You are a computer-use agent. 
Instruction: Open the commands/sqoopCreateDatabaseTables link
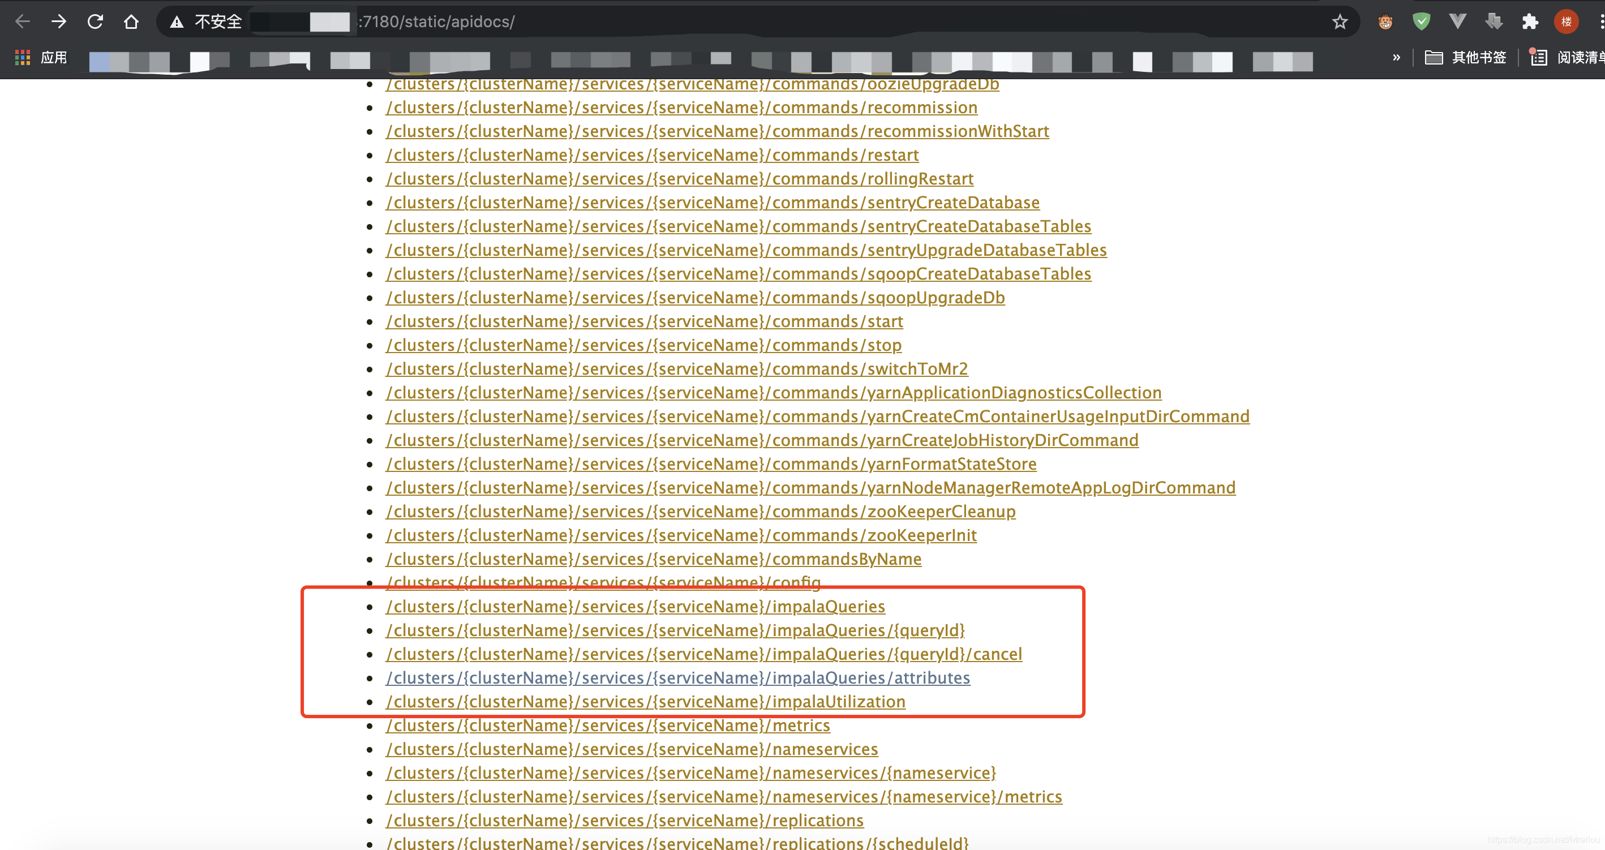(x=739, y=273)
